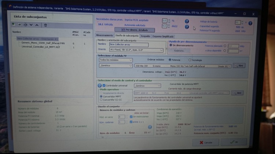Confirm dialog with OK button
This screenshot has width=275, height=154.
[234, 142]
